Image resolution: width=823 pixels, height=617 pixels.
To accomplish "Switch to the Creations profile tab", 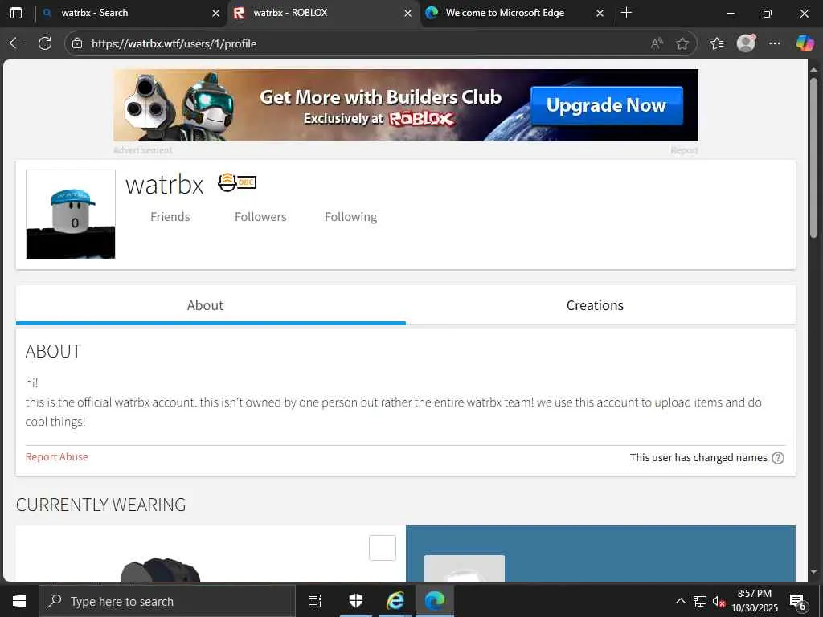I will pos(600,305).
